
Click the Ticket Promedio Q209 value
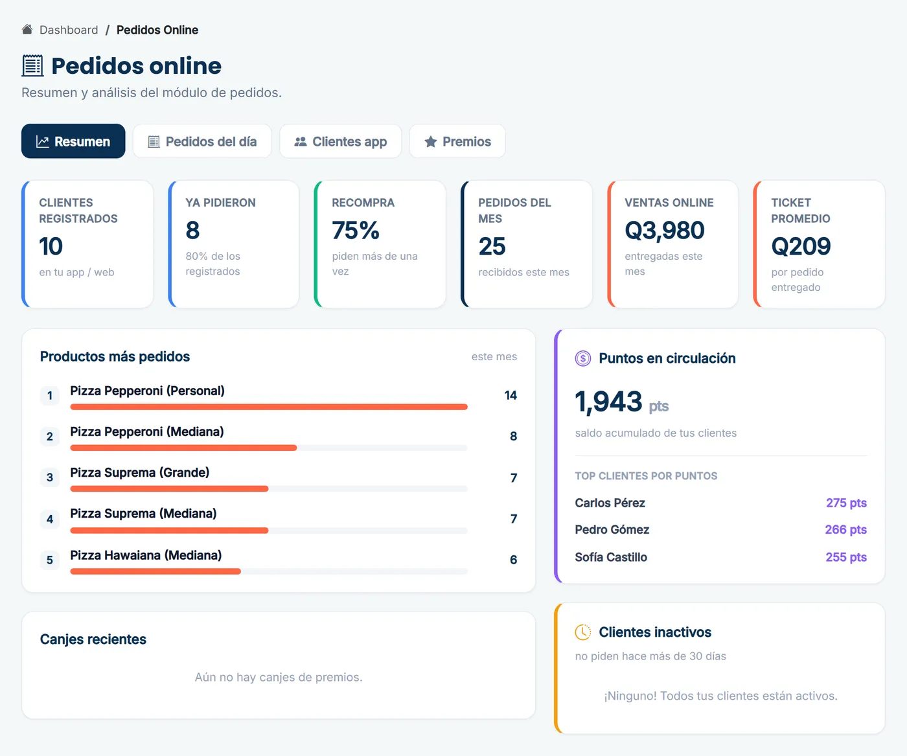coord(801,246)
